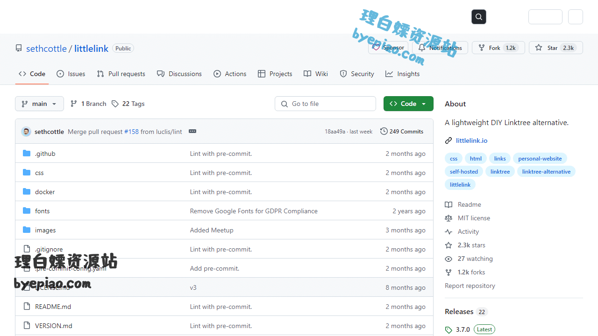The image size is (598, 336).
Task: View the 22 Tags link
Action: pos(128,104)
